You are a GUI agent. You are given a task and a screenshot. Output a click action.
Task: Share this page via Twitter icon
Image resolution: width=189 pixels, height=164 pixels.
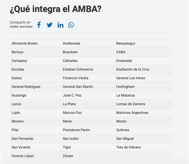tap(49, 25)
